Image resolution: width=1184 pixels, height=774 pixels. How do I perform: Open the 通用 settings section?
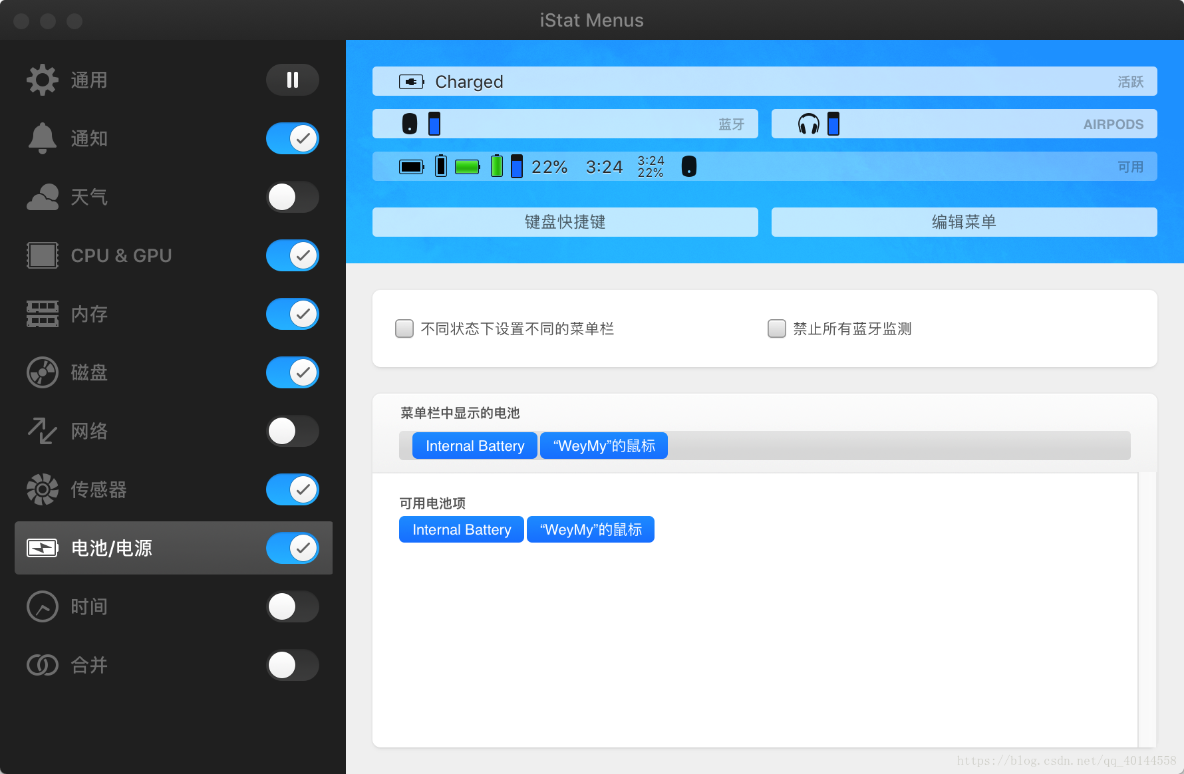pos(89,80)
